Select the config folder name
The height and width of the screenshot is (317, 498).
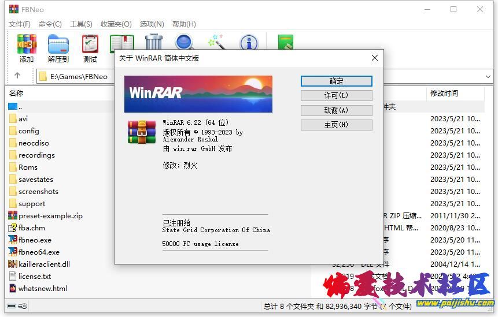pyautogui.click(x=28, y=131)
